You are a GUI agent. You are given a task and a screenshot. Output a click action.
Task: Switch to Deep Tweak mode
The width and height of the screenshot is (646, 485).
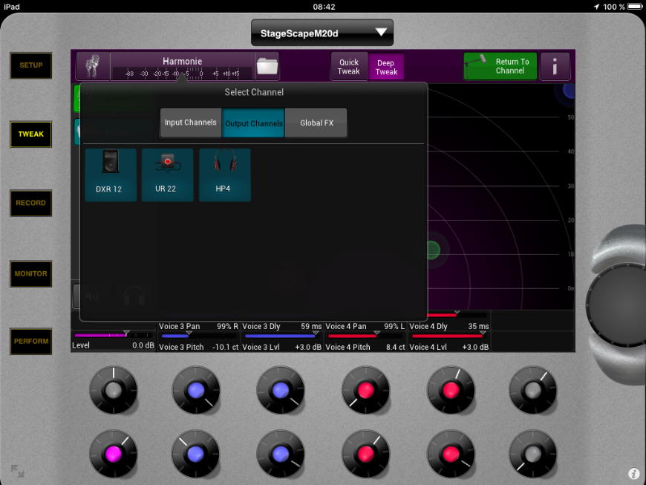(386, 68)
